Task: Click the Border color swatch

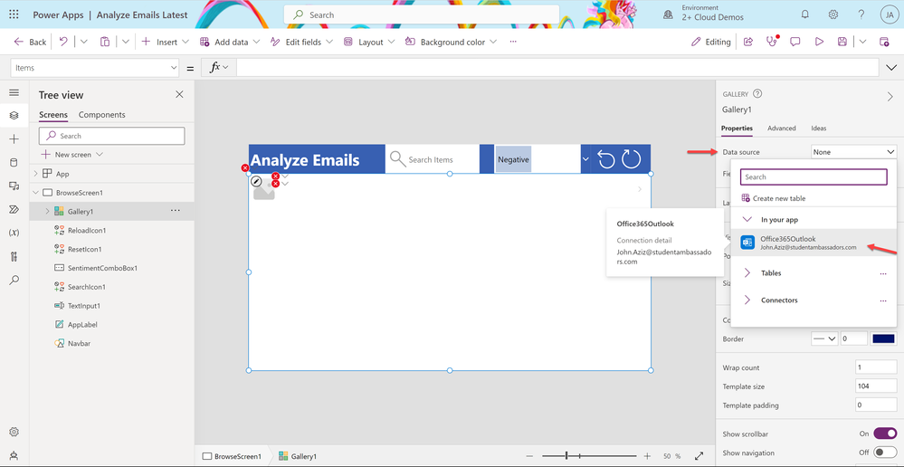Action: 883,339
